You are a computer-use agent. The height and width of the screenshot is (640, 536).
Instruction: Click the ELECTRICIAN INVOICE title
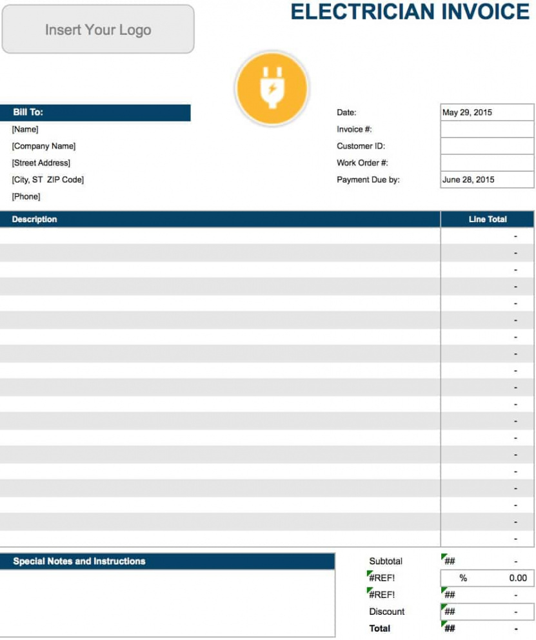(410, 12)
